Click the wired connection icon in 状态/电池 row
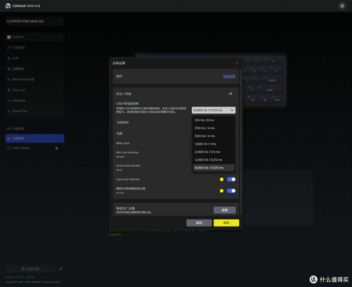Viewport: 352px width, 287px height. pyautogui.click(x=230, y=94)
